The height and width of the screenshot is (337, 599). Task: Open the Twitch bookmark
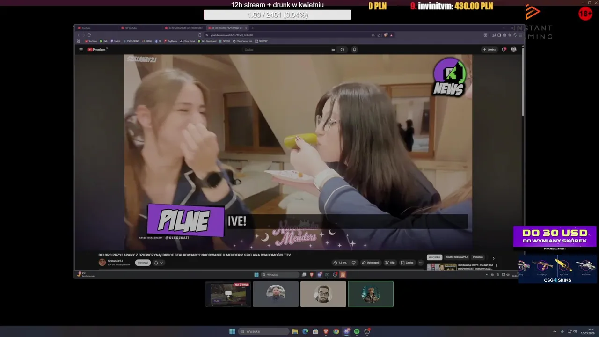(116, 41)
